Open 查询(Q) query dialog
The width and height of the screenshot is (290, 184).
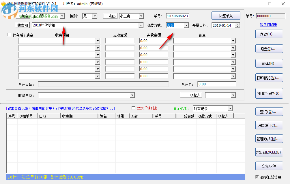pyautogui.click(x=269, y=112)
